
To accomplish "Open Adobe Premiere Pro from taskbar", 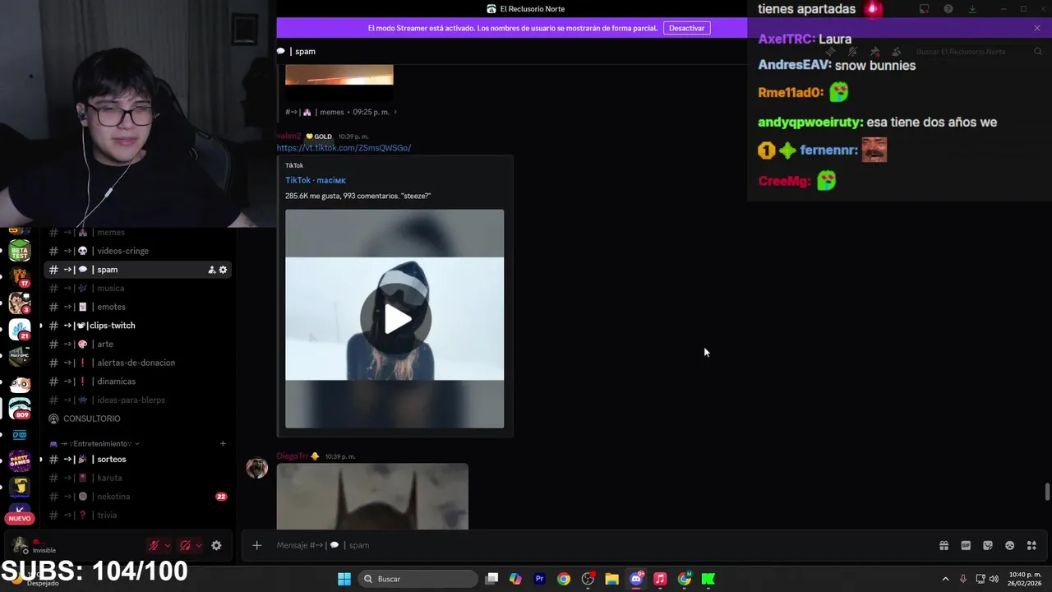I will coord(540,579).
